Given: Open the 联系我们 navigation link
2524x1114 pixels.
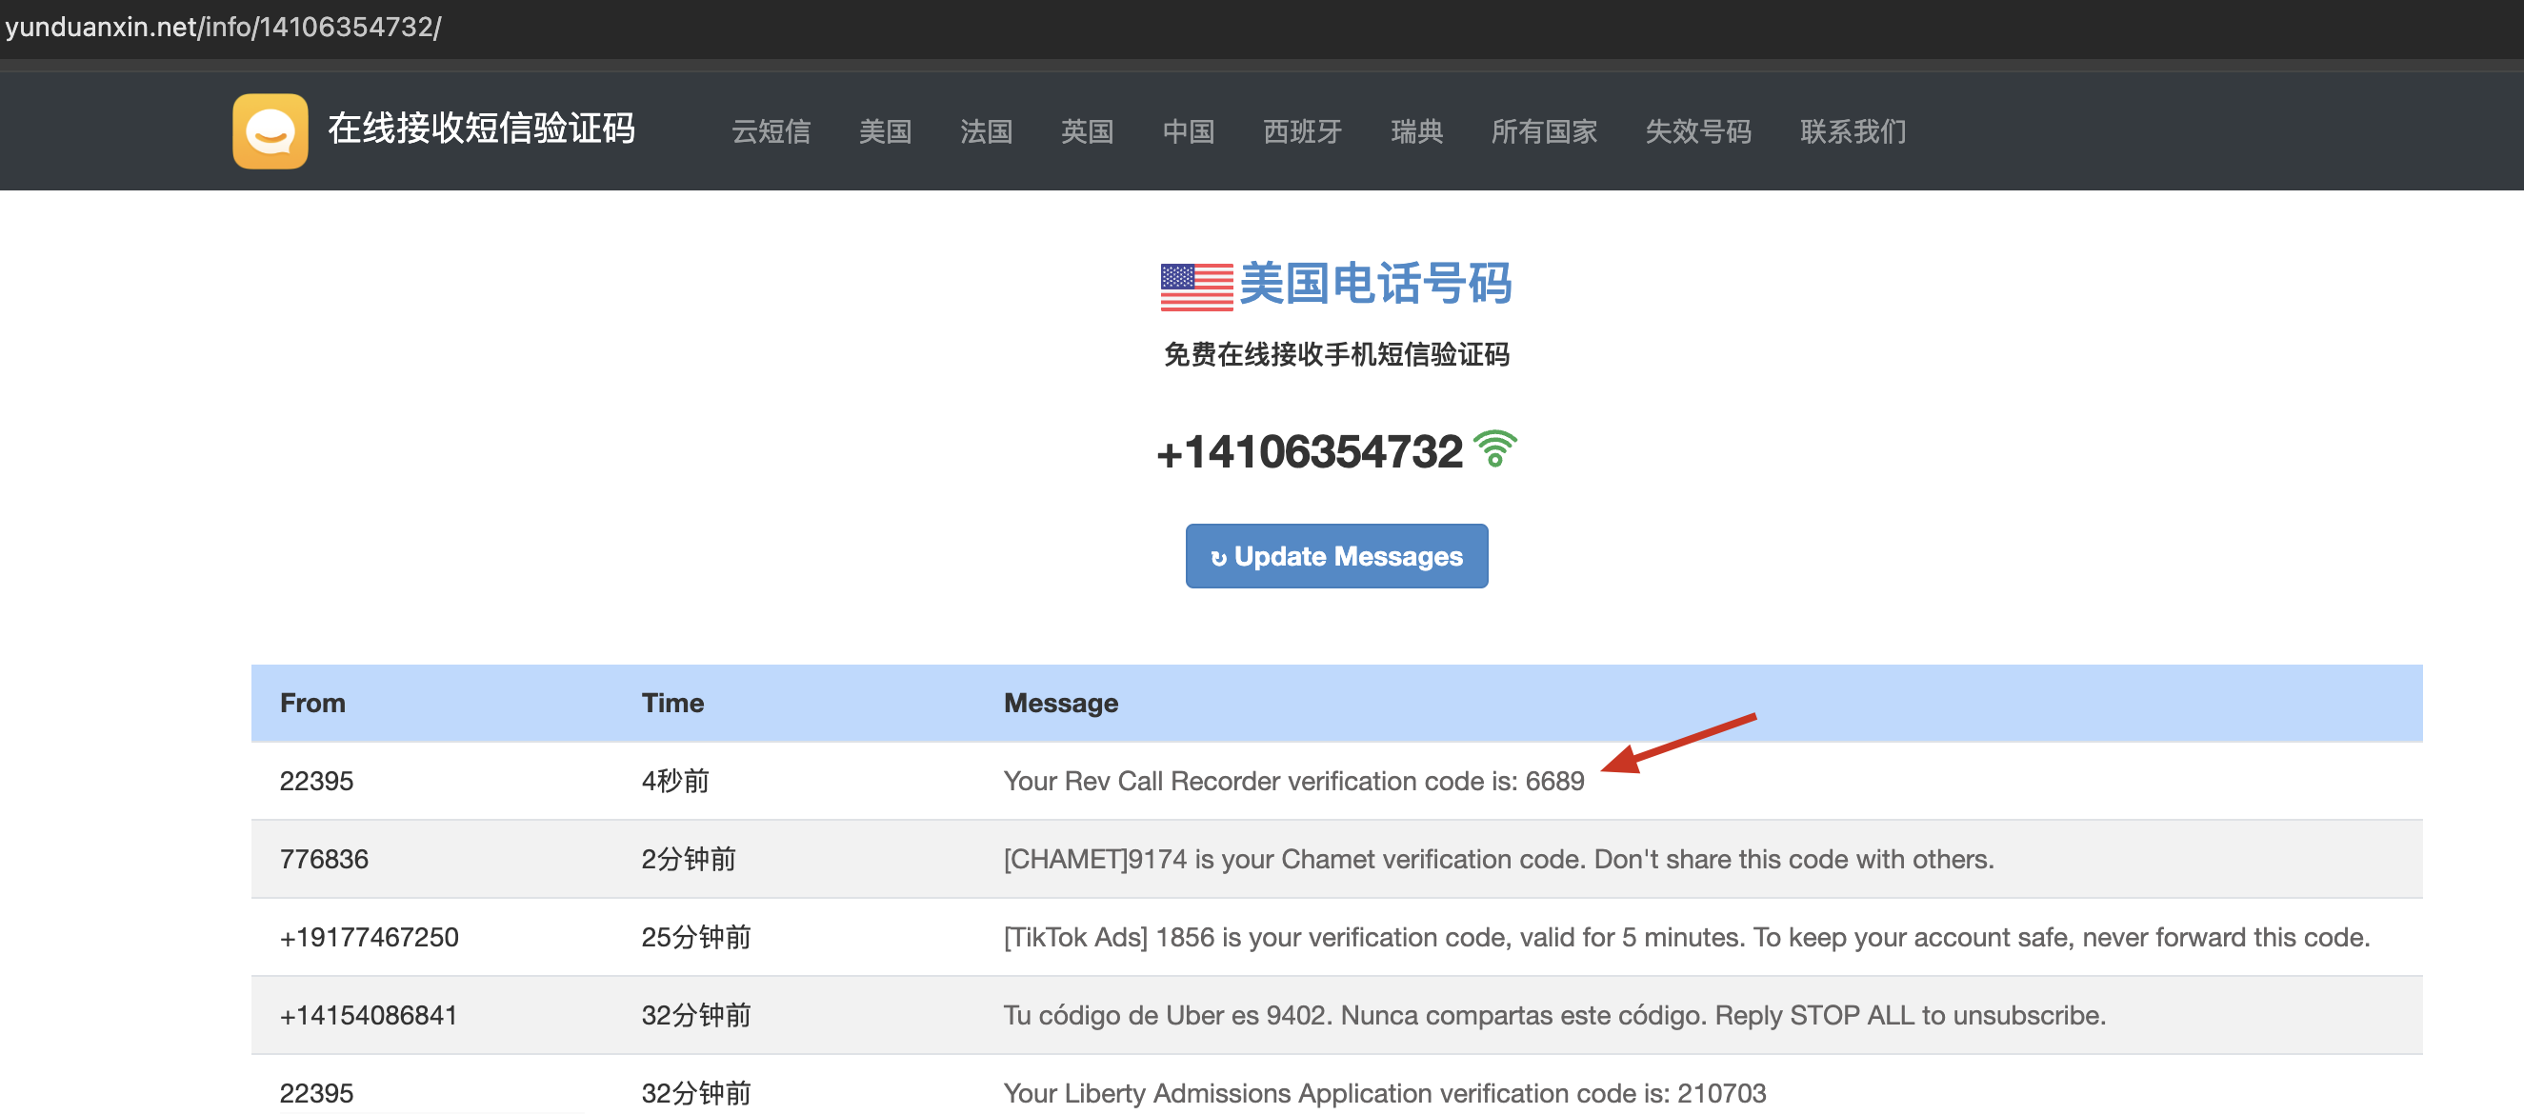Looking at the screenshot, I should click(x=1853, y=131).
